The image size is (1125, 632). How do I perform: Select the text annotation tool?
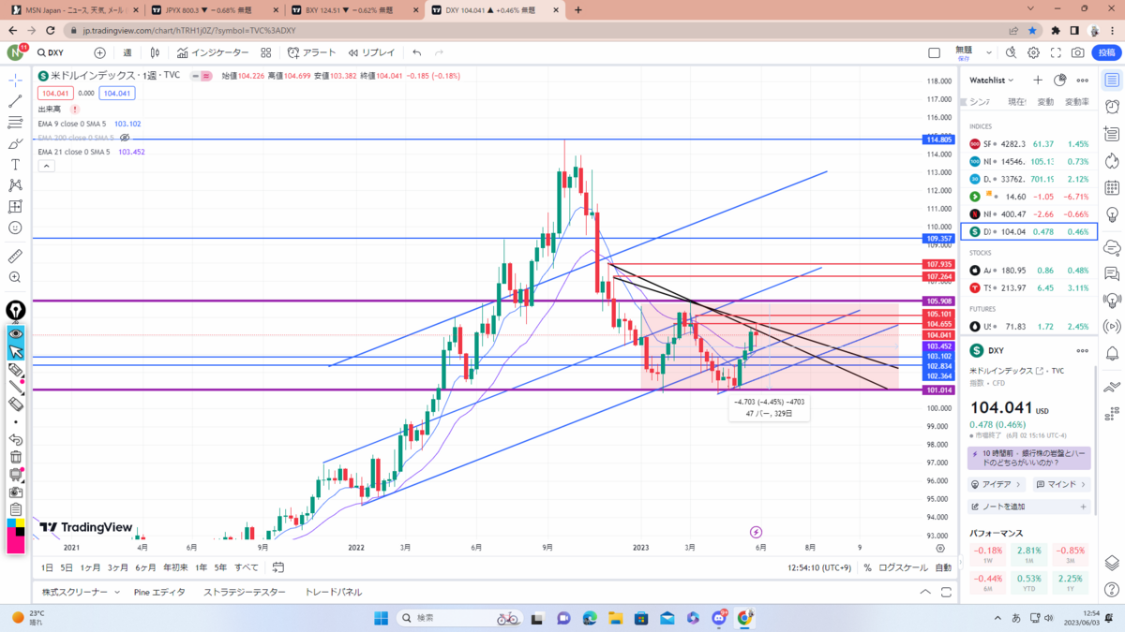coord(15,165)
